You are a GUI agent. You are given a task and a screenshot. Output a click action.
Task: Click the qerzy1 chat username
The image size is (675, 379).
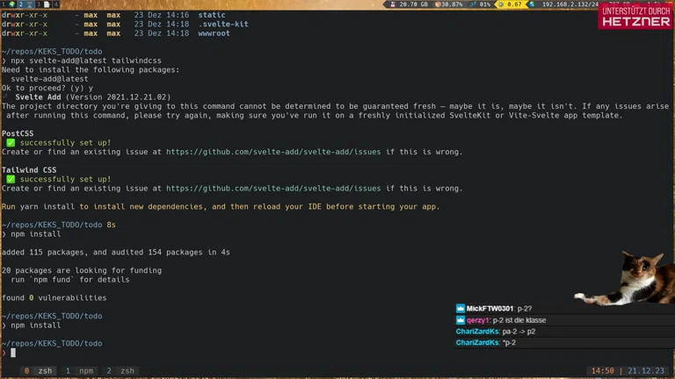coord(478,320)
